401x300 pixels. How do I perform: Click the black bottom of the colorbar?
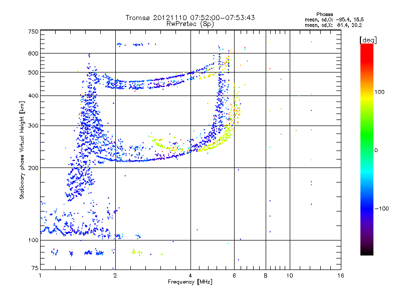point(367,251)
